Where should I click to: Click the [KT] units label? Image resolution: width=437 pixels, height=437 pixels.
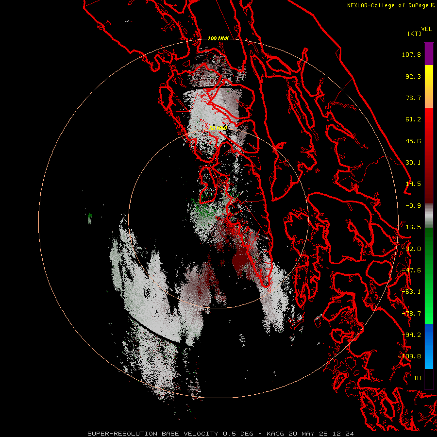415,34
